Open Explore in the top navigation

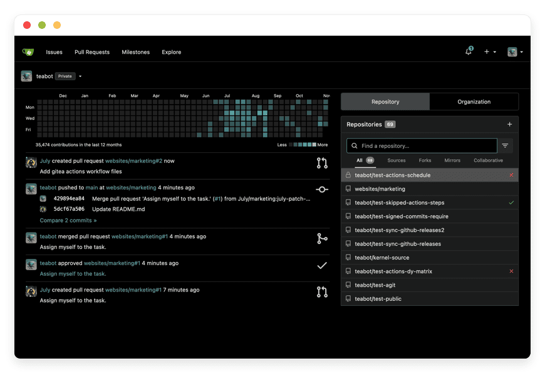click(x=172, y=52)
